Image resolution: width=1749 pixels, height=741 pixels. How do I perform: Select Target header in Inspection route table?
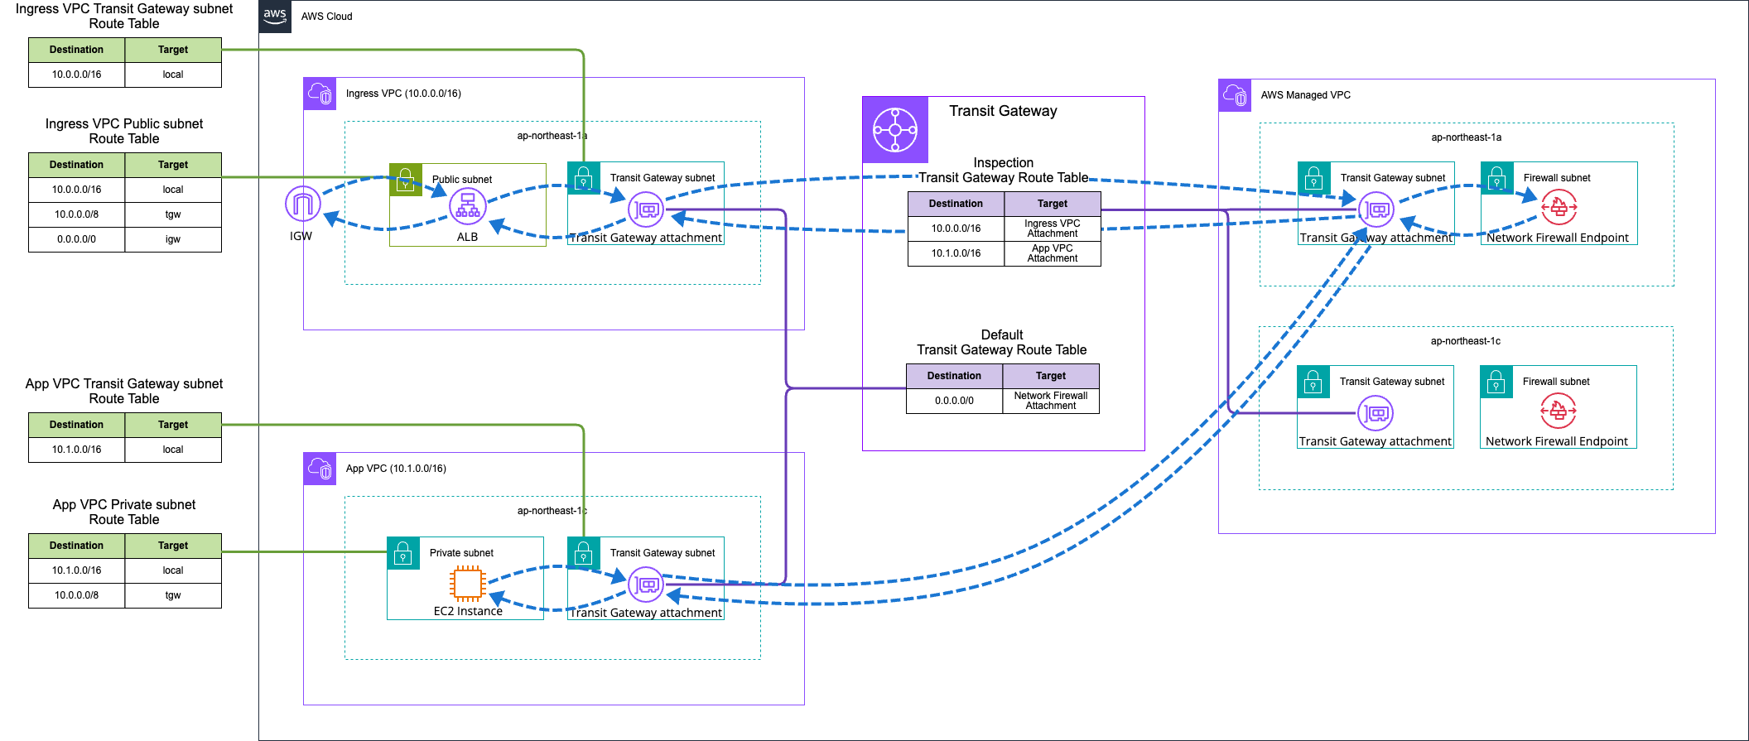[x=1053, y=204]
